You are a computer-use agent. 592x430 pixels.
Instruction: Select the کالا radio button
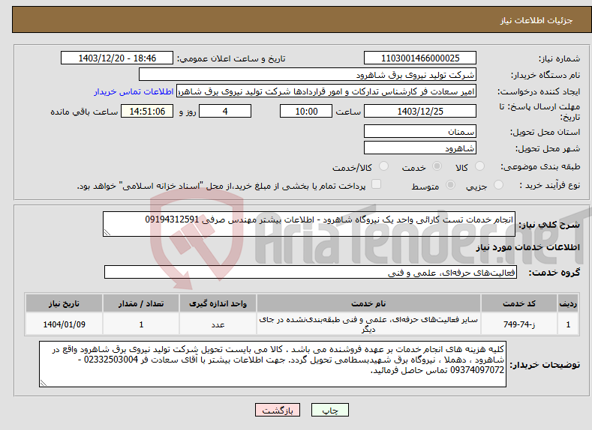point(480,166)
